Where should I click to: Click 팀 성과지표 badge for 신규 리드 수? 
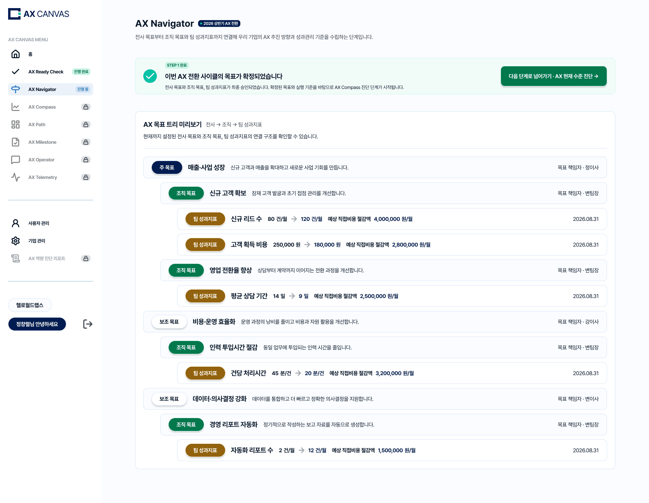click(x=205, y=219)
